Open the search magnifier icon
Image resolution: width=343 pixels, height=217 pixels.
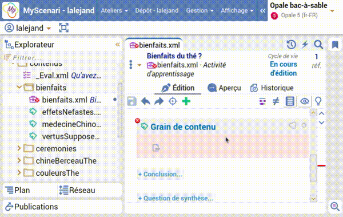point(318,45)
